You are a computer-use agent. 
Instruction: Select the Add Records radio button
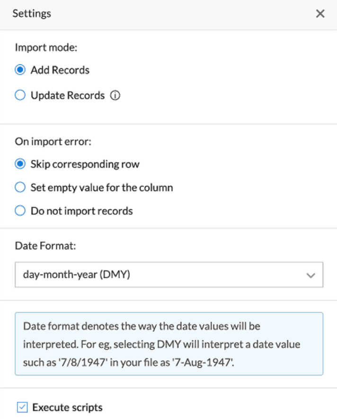20,70
